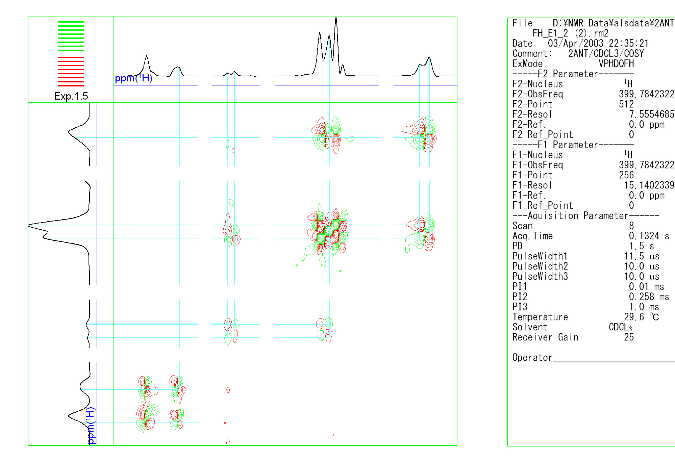The height and width of the screenshot is (461, 675).
Task: Click the Scan 8 row
Action: click(573, 226)
